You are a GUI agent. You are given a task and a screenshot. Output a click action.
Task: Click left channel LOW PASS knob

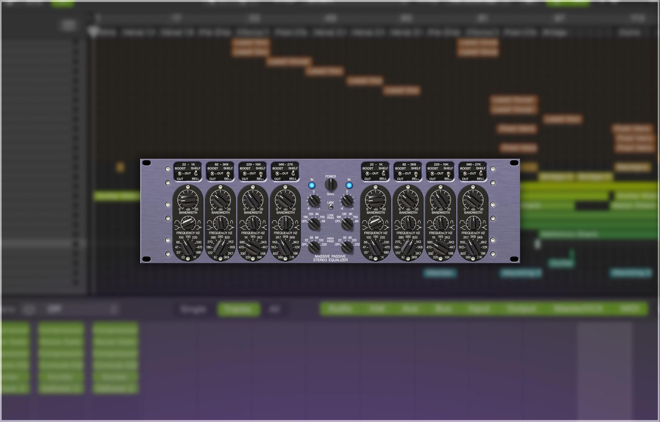click(x=314, y=224)
